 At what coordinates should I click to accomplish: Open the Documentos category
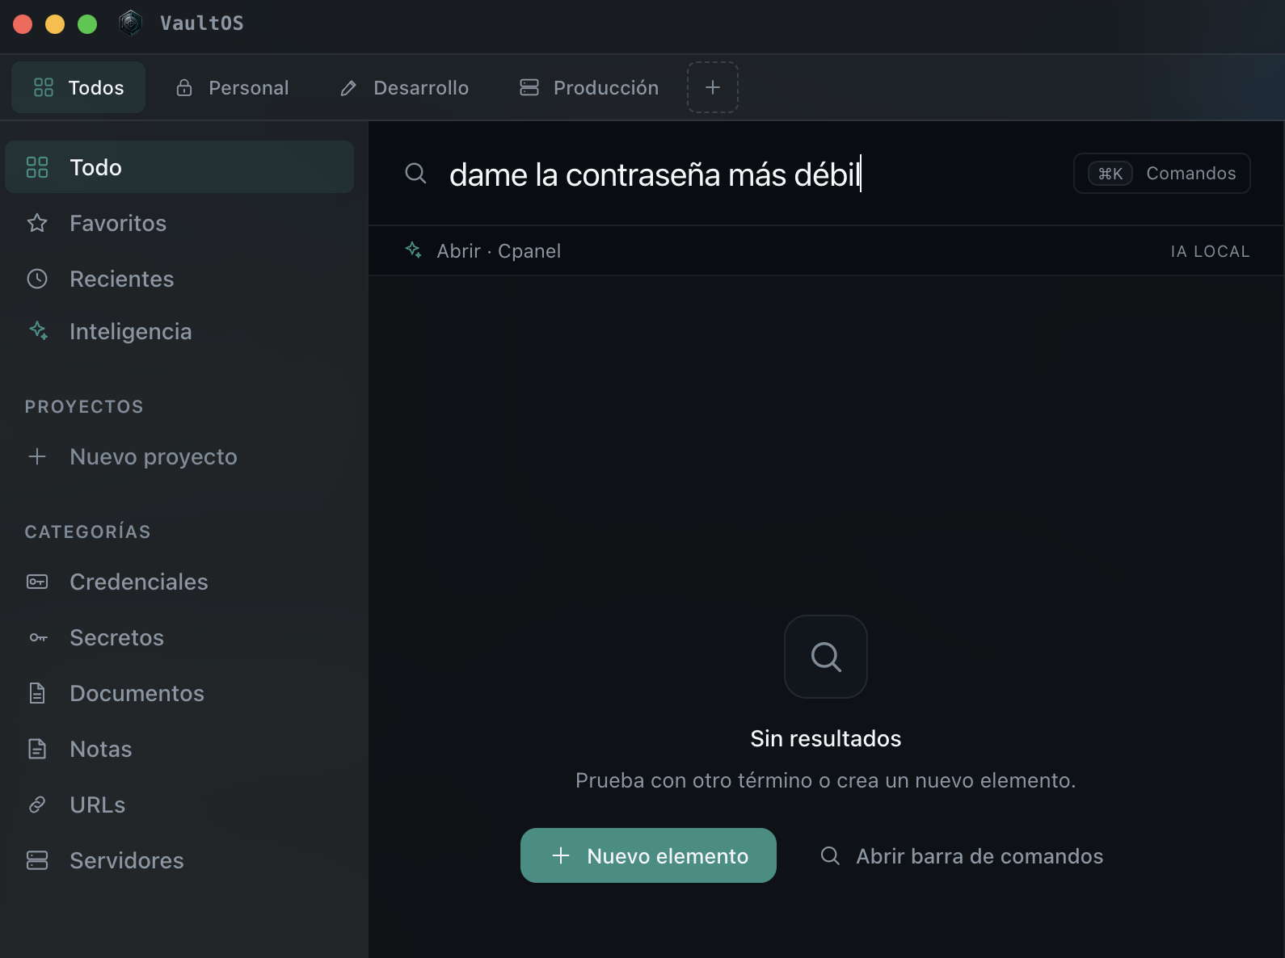[x=179, y=693]
